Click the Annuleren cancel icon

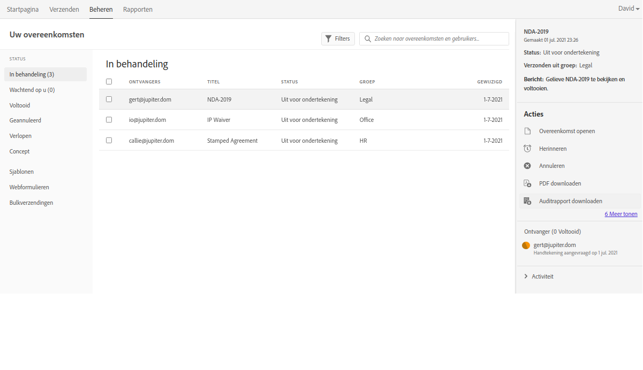pyautogui.click(x=527, y=166)
